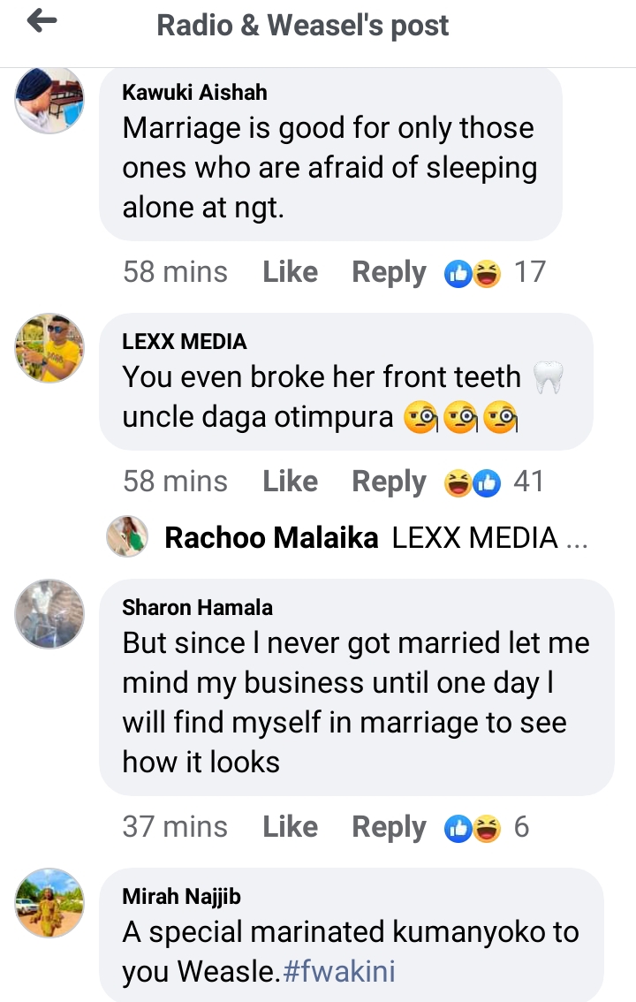Open the Mirah Najjib name link
Viewport: 636px width, 1002px height.
click(181, 897)
